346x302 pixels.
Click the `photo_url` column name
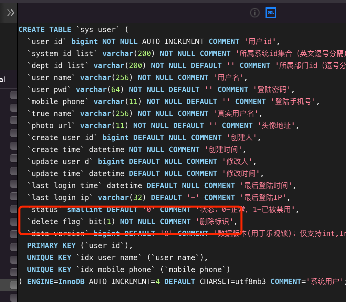(51, 125)
